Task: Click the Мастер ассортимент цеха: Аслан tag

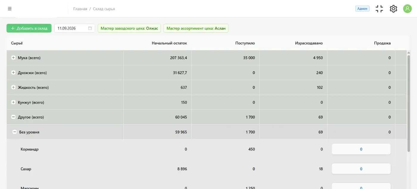Action: tap(196, 28)
